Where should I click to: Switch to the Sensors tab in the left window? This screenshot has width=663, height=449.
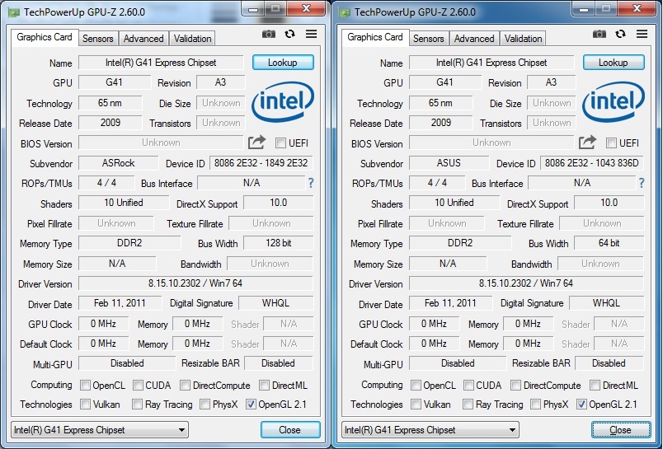pyautogui.click(x=97, y=39)
